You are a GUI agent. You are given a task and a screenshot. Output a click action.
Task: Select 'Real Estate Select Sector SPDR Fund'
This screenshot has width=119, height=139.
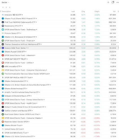[x=22, y=114]
